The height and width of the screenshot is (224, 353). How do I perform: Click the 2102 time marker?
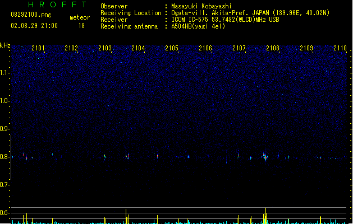(71, 48)
